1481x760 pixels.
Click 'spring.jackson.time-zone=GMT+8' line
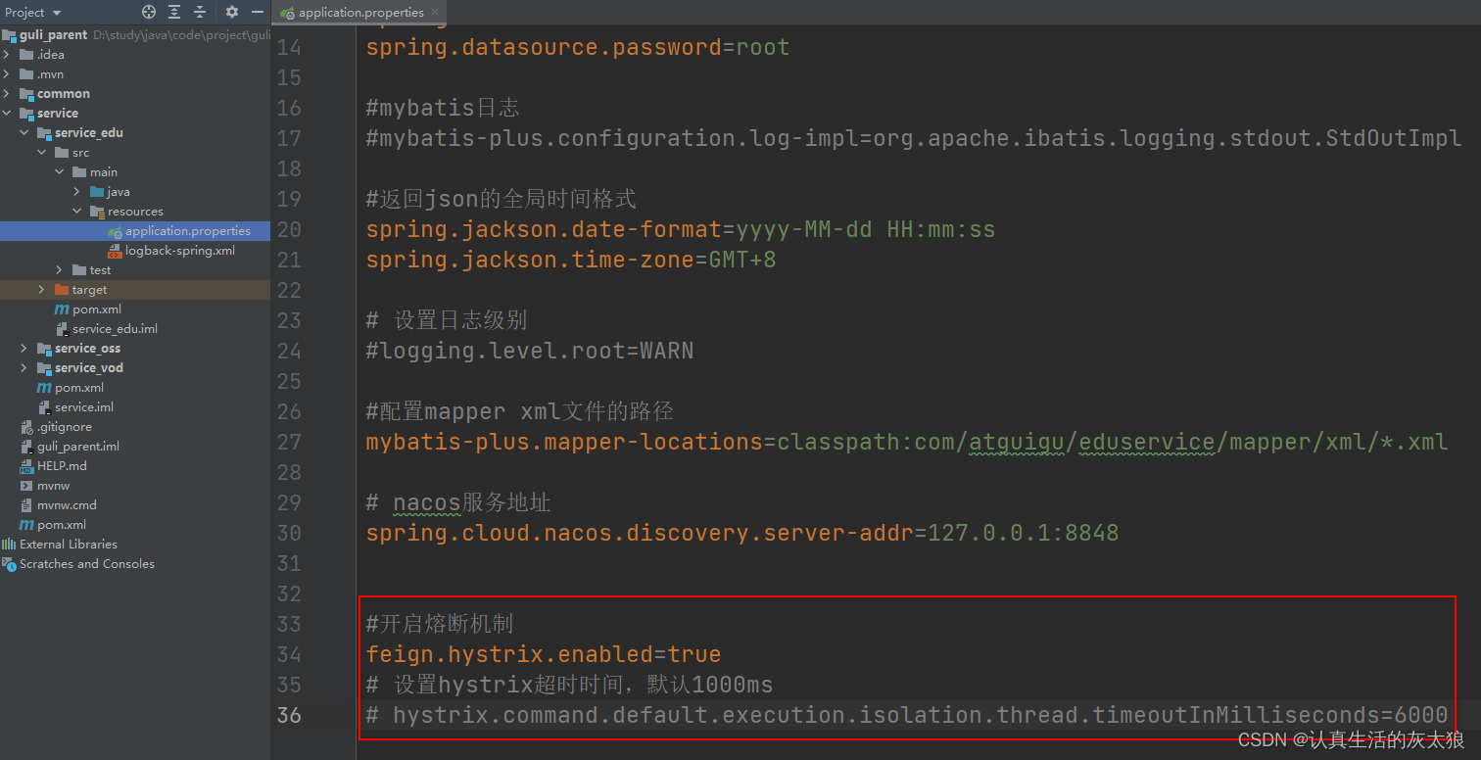[x=571, y=261]
